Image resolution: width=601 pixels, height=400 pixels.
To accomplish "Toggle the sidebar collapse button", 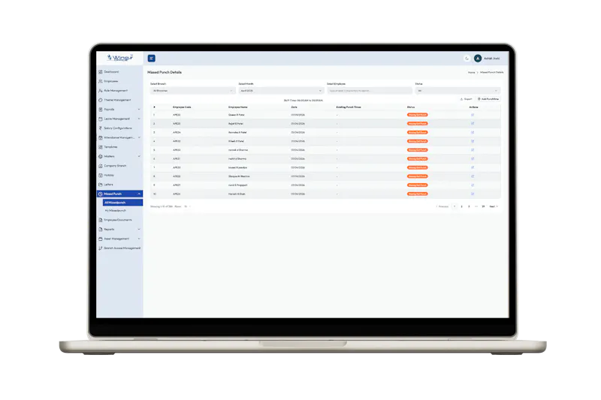I will (x=152, y=59).
